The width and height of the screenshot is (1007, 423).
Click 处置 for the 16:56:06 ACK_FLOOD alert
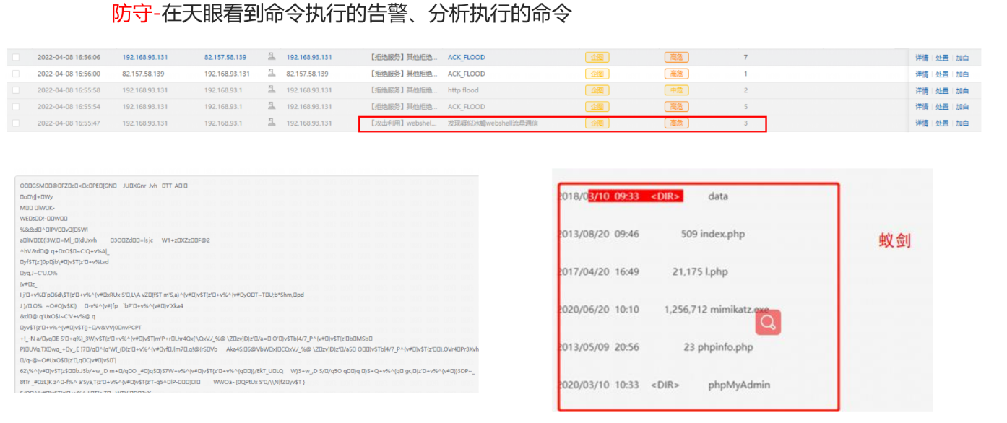tap(942, 58)
